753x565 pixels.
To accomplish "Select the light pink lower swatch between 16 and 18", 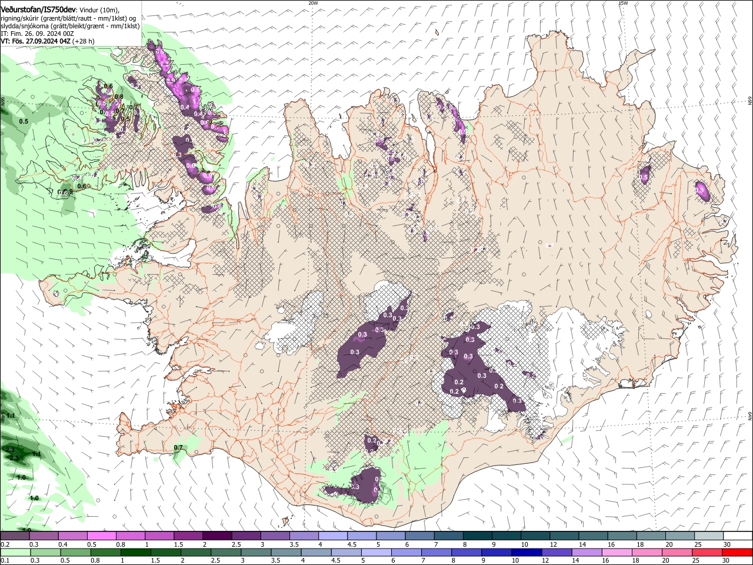I will point(618,553).
